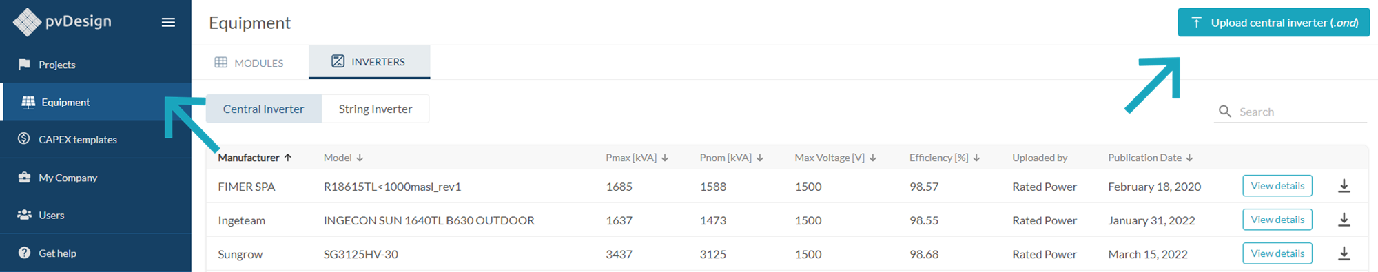Click the pvDesign logo
Viewport: 1378px width, 272px height.
[62, 22]
